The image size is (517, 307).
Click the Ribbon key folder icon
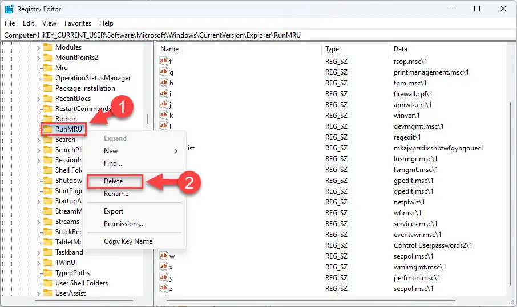(48, 119)
